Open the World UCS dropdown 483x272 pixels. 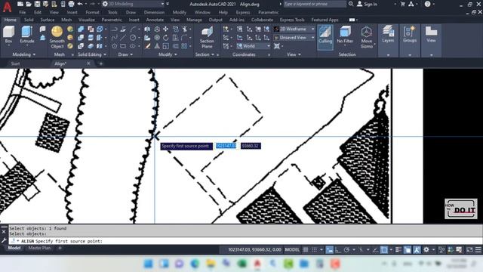click(254, 46)
